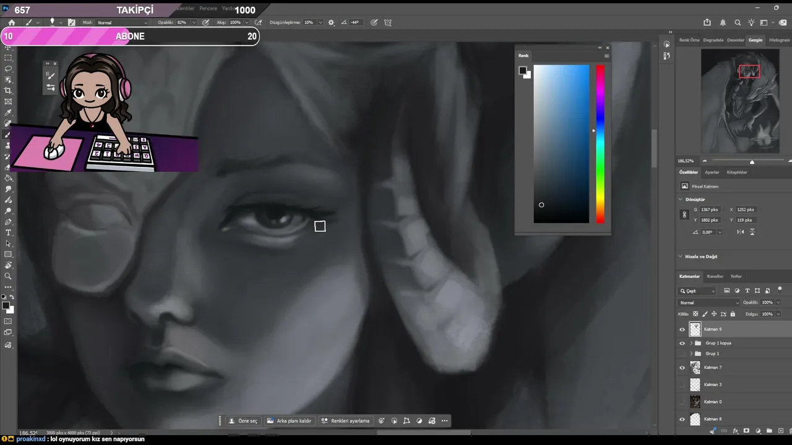Select the Type tool
The image size is (792, 445).
(8, 232)
